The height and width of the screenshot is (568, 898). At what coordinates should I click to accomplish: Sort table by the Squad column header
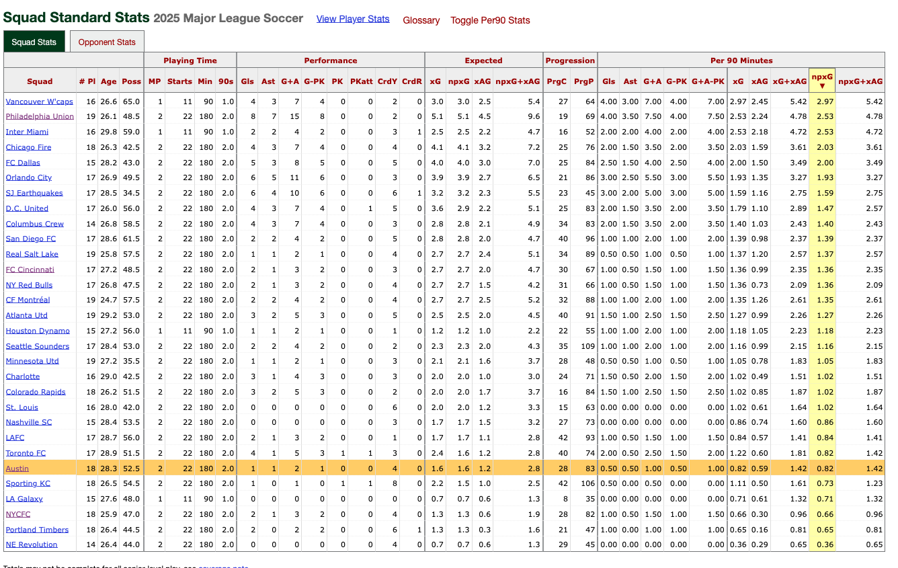click(40, 81)
